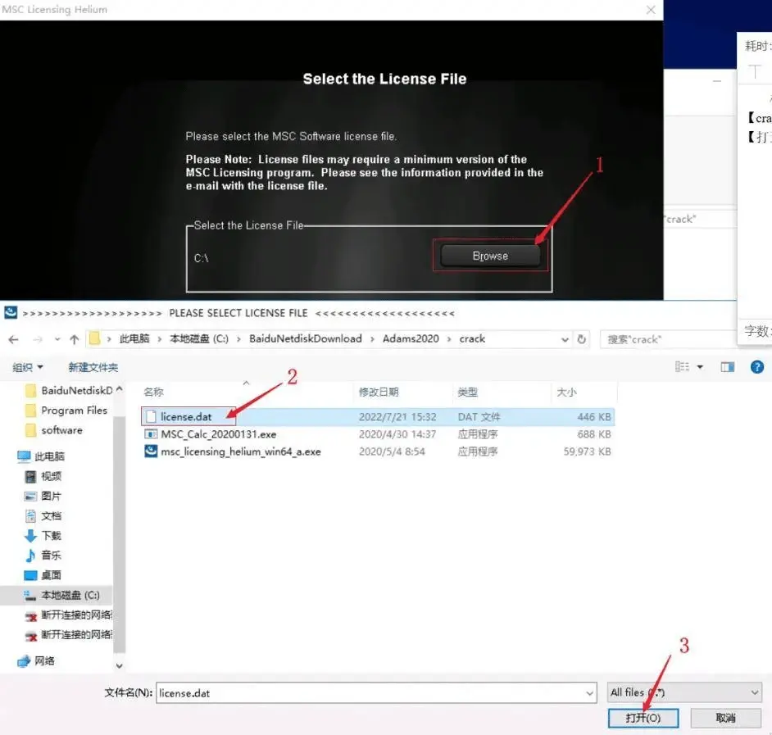Select BaiduNetdiskD folder in navigation tree
The image size is (772, 735).
(69, 390)
